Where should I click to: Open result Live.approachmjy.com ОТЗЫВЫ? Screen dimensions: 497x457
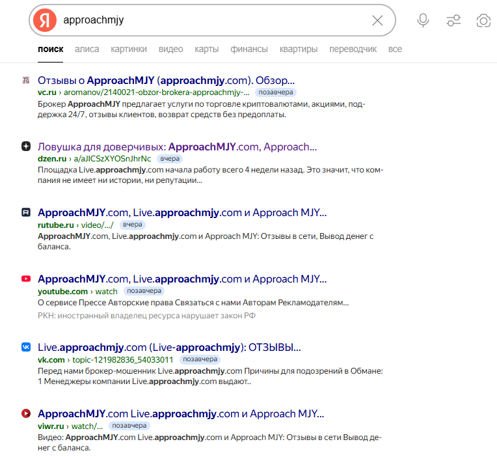coord(169,348)
